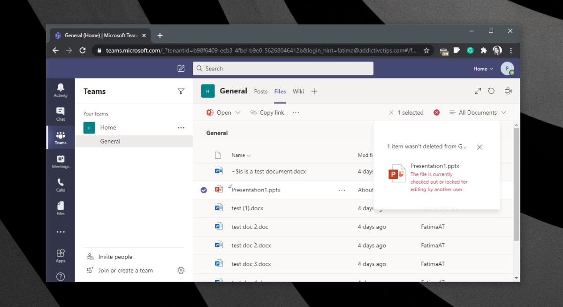Show more apps ellipsis in sidebar
The width and height of the screenshot is (563, 307).
tap(61, 232)
